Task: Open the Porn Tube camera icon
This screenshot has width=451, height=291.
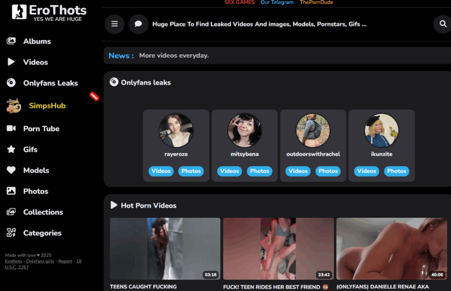Action: 11,128
